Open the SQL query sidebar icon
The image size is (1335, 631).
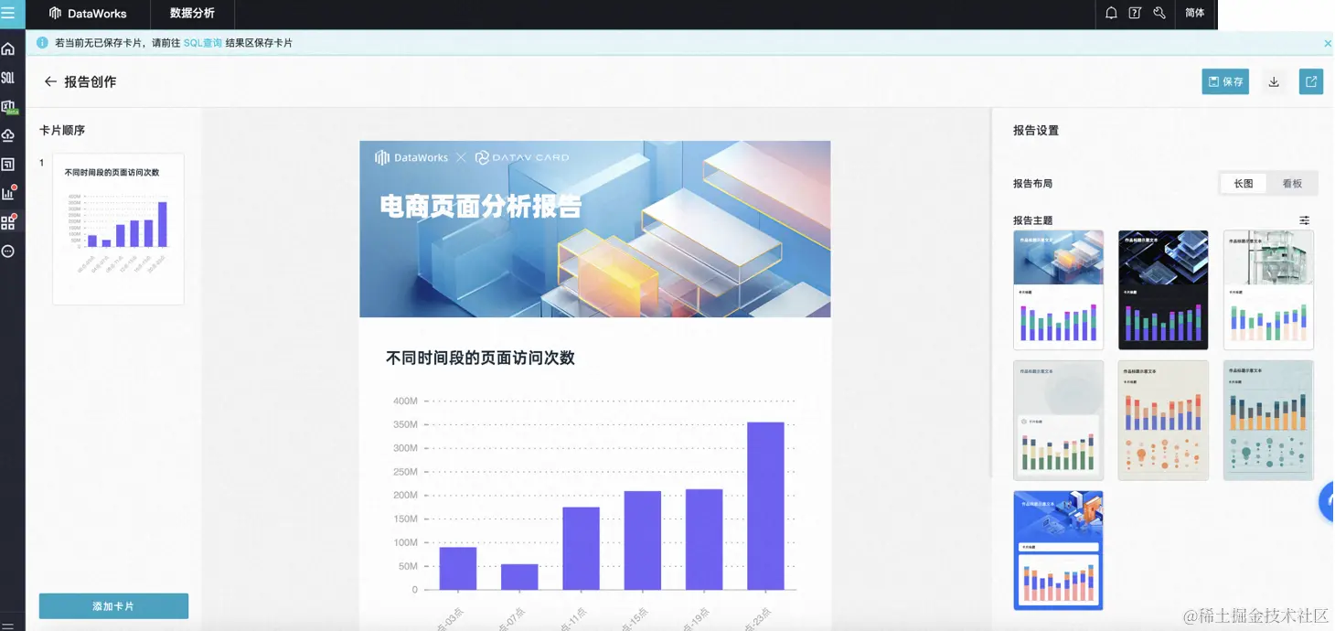tap(8, 78)
